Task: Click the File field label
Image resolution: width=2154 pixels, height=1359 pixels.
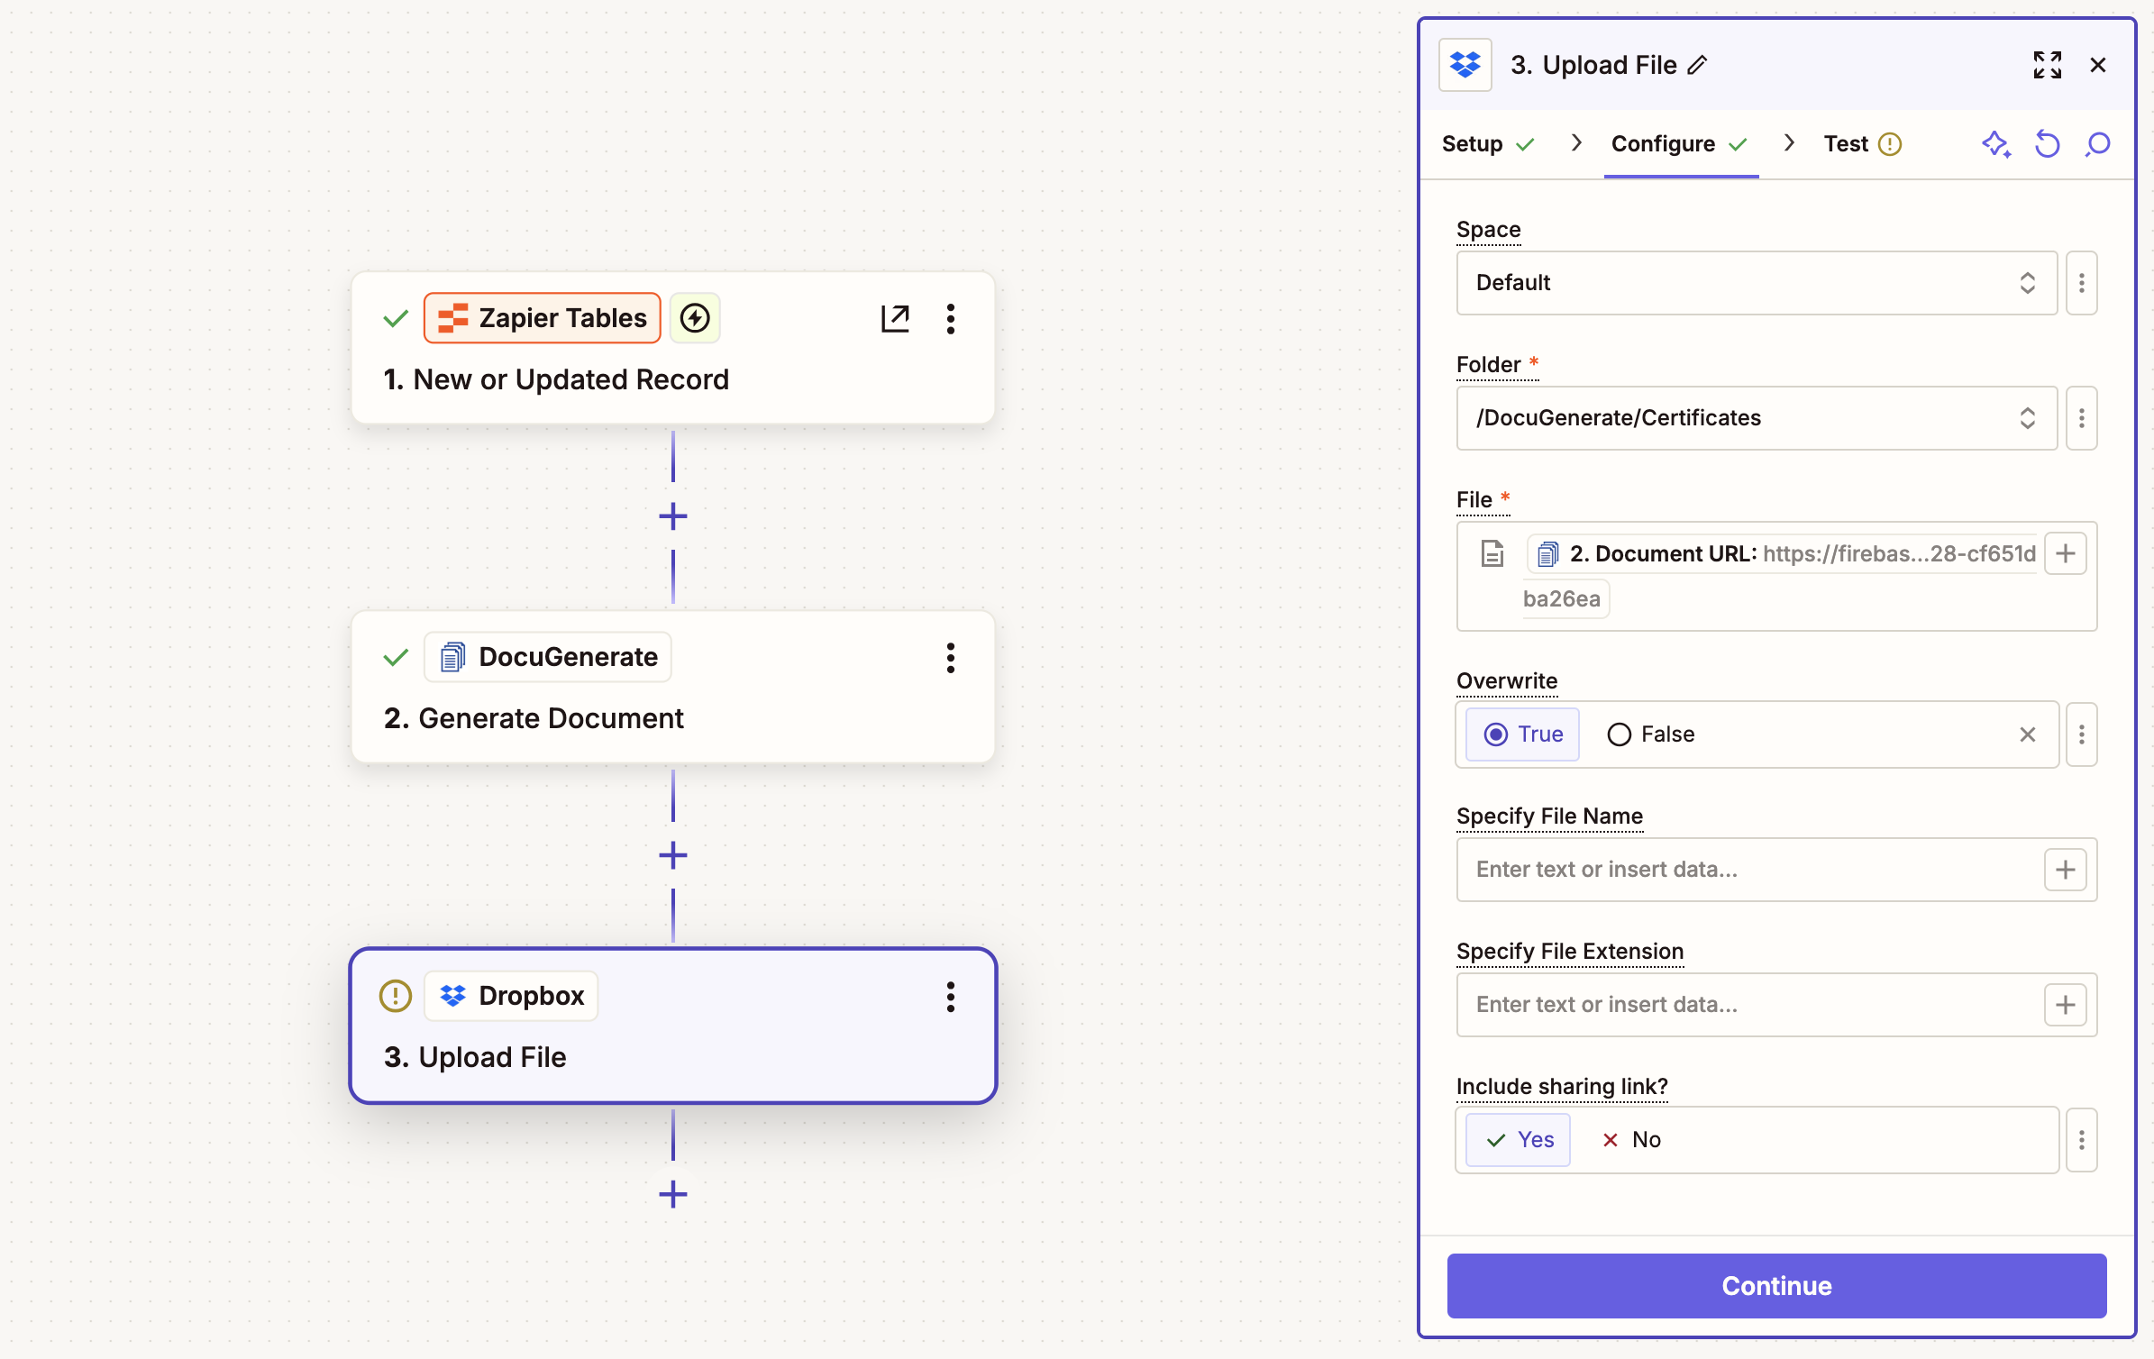Action: (1474, 500)
